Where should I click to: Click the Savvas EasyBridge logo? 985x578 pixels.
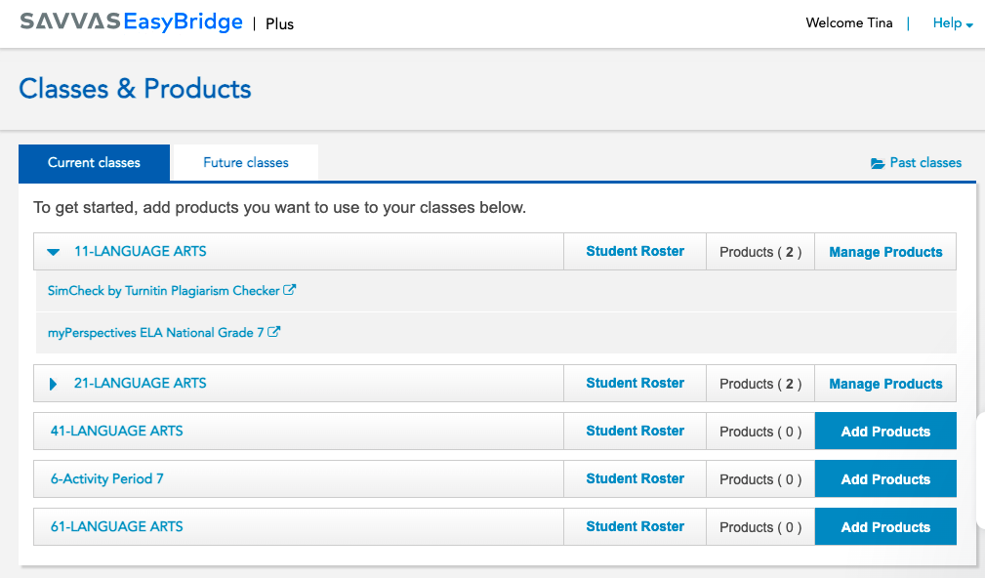(131, 21)
